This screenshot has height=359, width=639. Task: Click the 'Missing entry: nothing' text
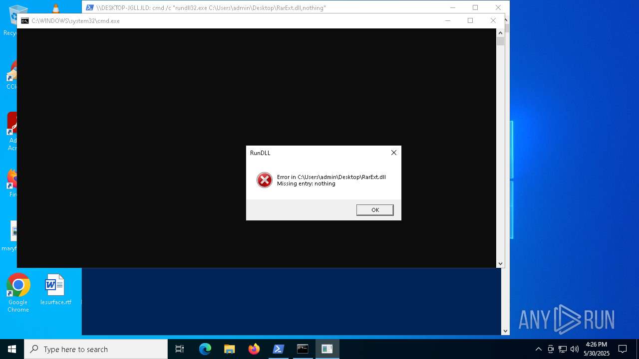point(306,183)
